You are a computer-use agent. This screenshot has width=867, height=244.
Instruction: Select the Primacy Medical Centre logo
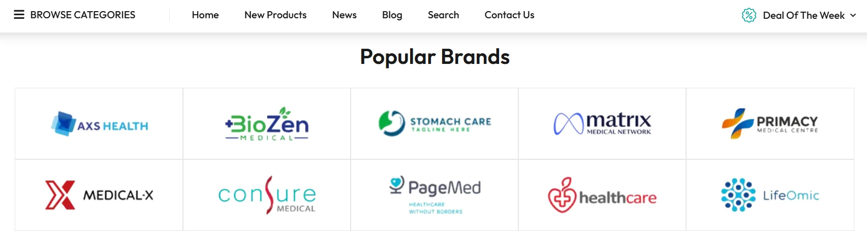coord(770,123)
